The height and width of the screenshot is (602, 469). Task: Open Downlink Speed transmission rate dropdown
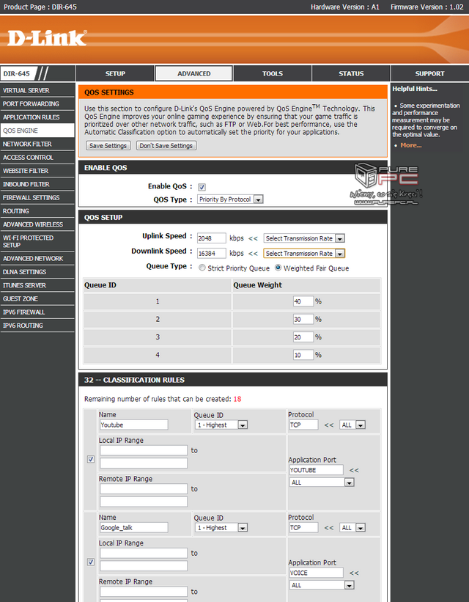pyautogui.click(x=304, y=253)
